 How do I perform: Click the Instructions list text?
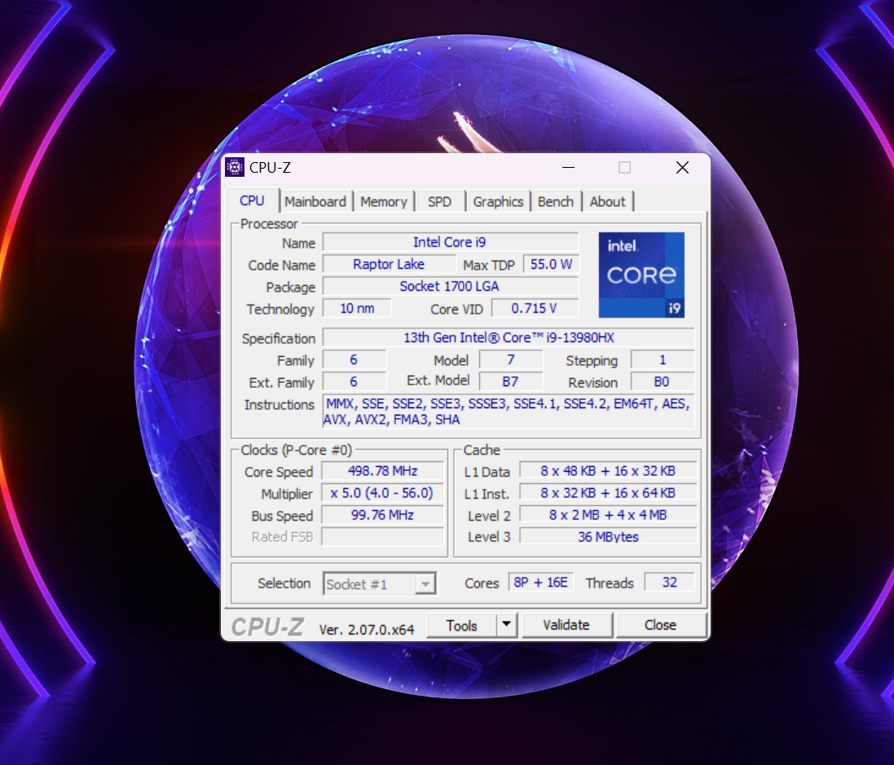tap(509, 411)
